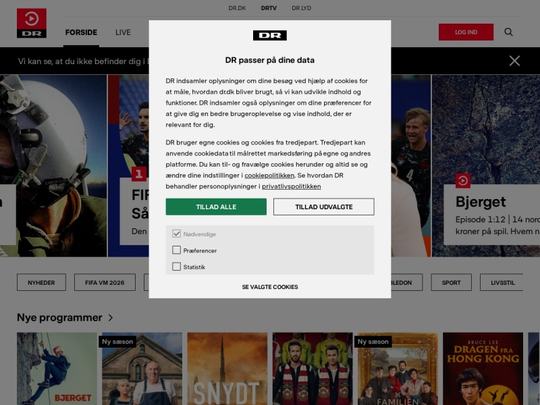Click the TILLAD UDVALGTE button

pos(324,207)
